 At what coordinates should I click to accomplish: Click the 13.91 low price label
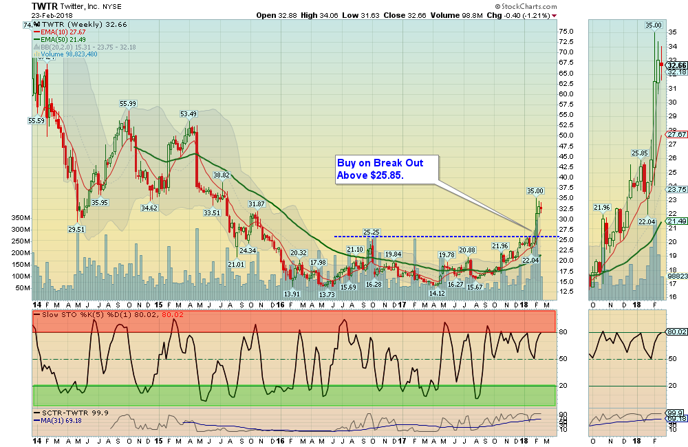pos(292,294)
